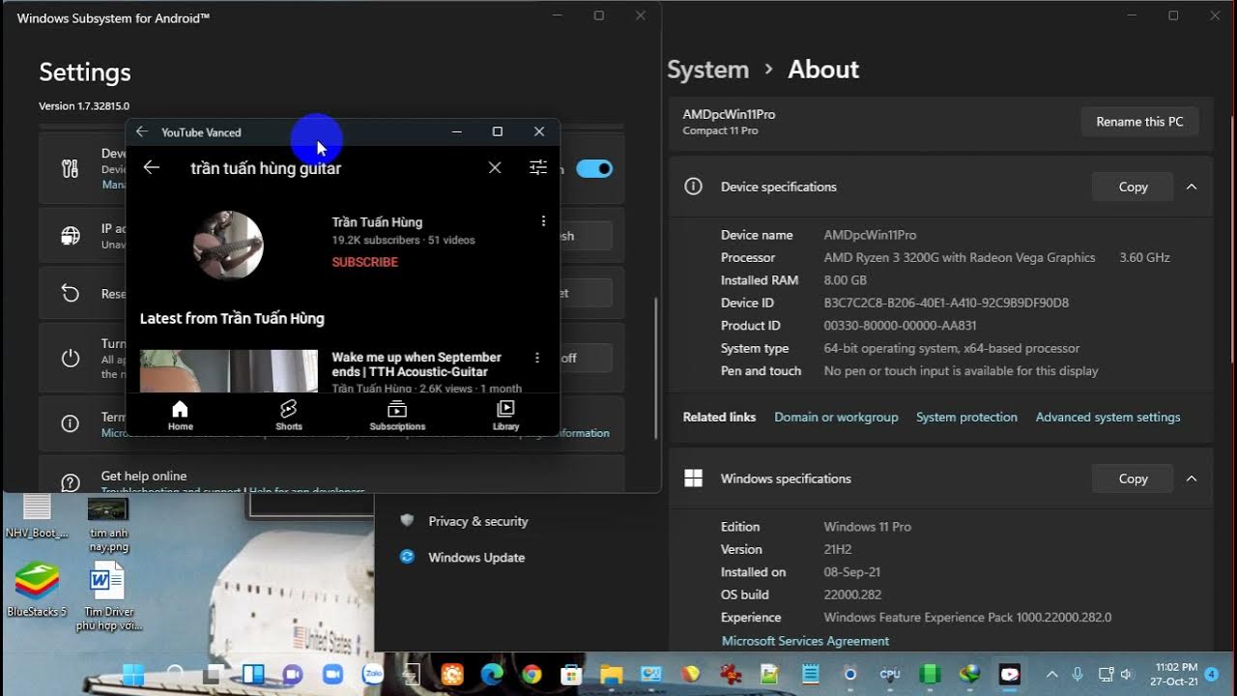Open Advanced system settings link
The image size is (1237, 696).
coord(1108,417)
